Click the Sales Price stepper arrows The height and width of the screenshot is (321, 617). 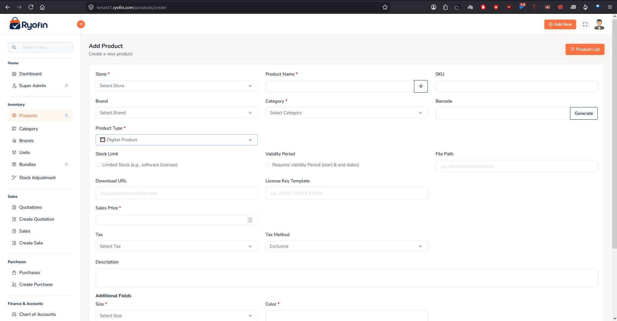[250, 220]
